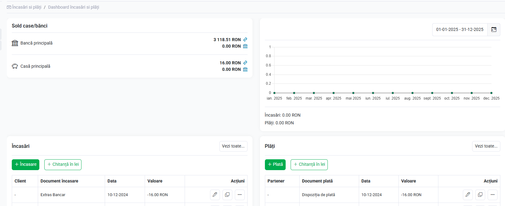Click the link icon beside 16.00 RON
The width and height of the screenshot is (505, 206).
point(245,63)
